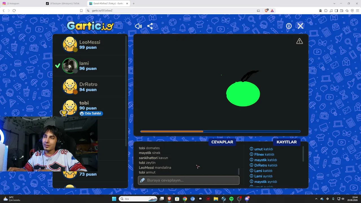
Task: Open Spotify from the taskbar
Action: pyautogui.click(x=231, y=199)
